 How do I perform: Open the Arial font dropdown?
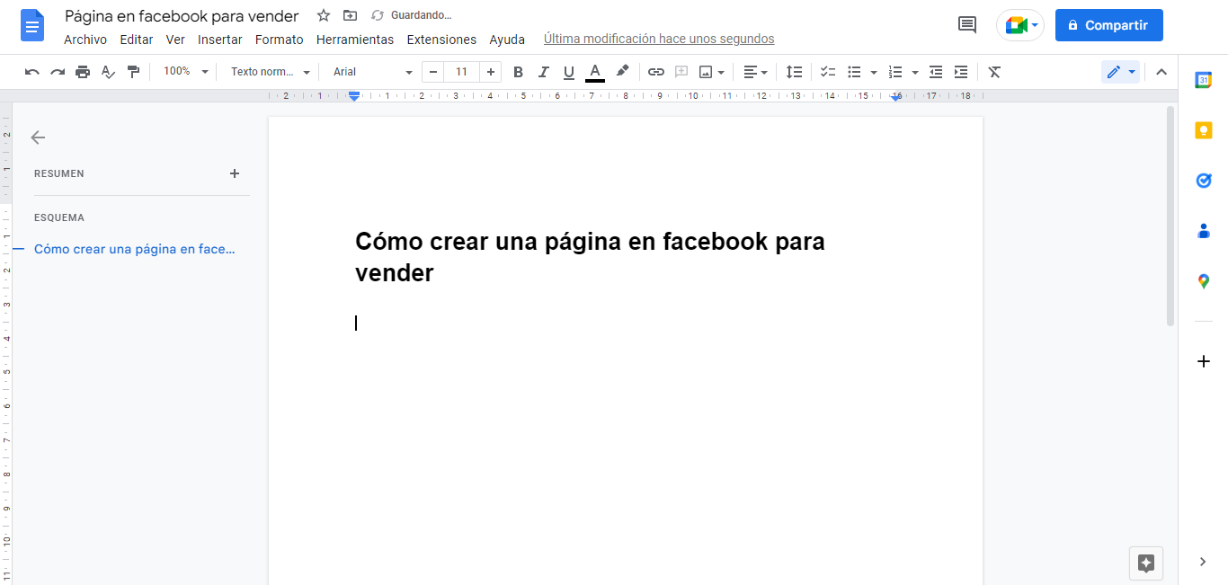372,72
